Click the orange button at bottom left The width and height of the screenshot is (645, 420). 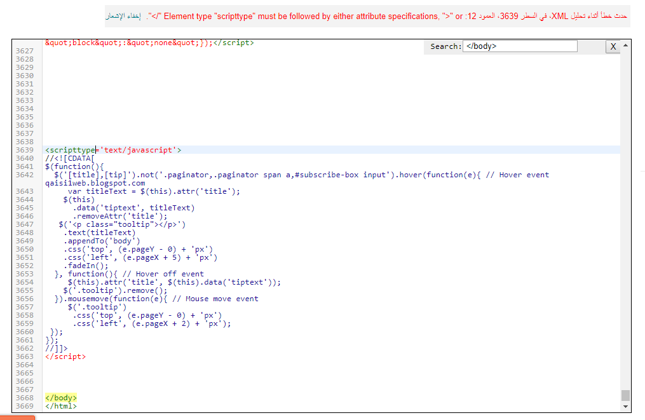[x=17, y=417]
